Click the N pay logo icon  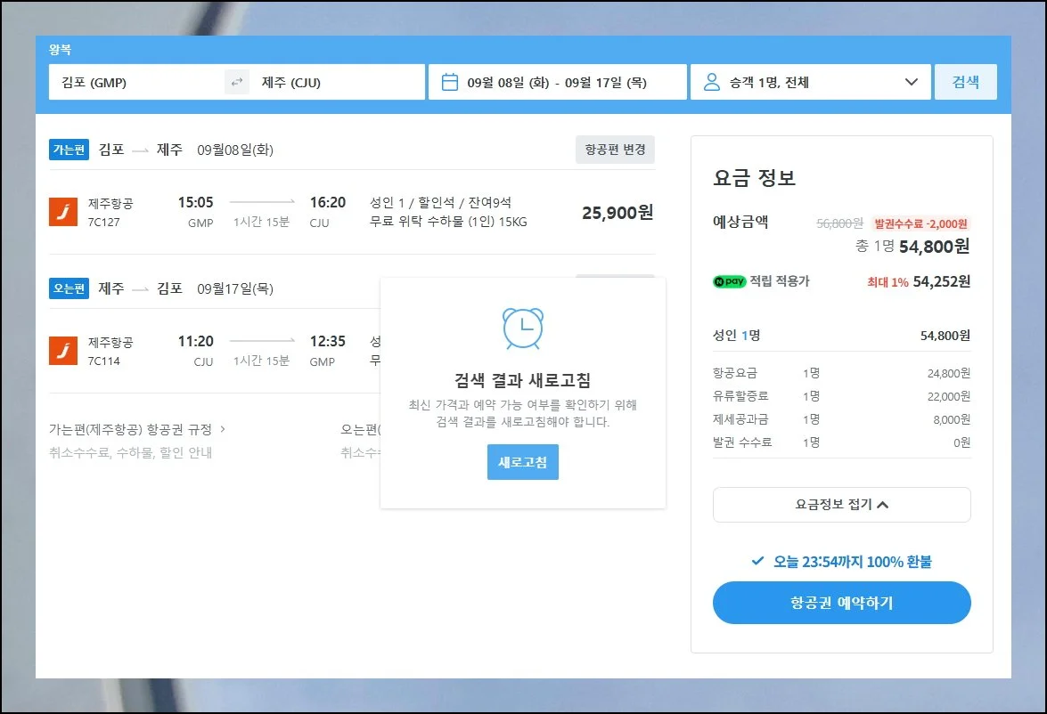pos(730,282)
